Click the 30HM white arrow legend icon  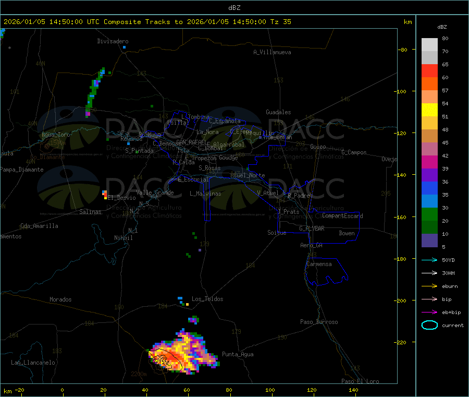pos(429,273)
